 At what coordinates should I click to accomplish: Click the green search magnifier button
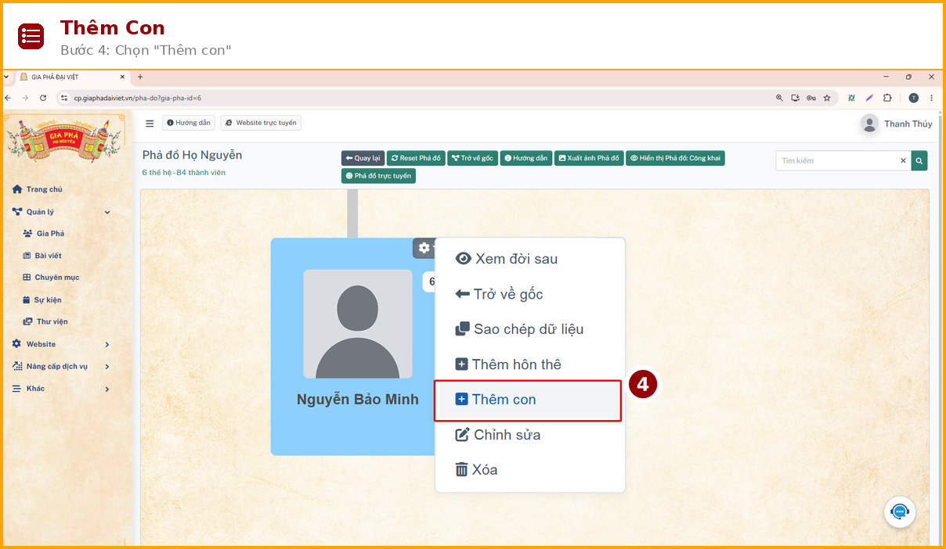click(919, 160)
